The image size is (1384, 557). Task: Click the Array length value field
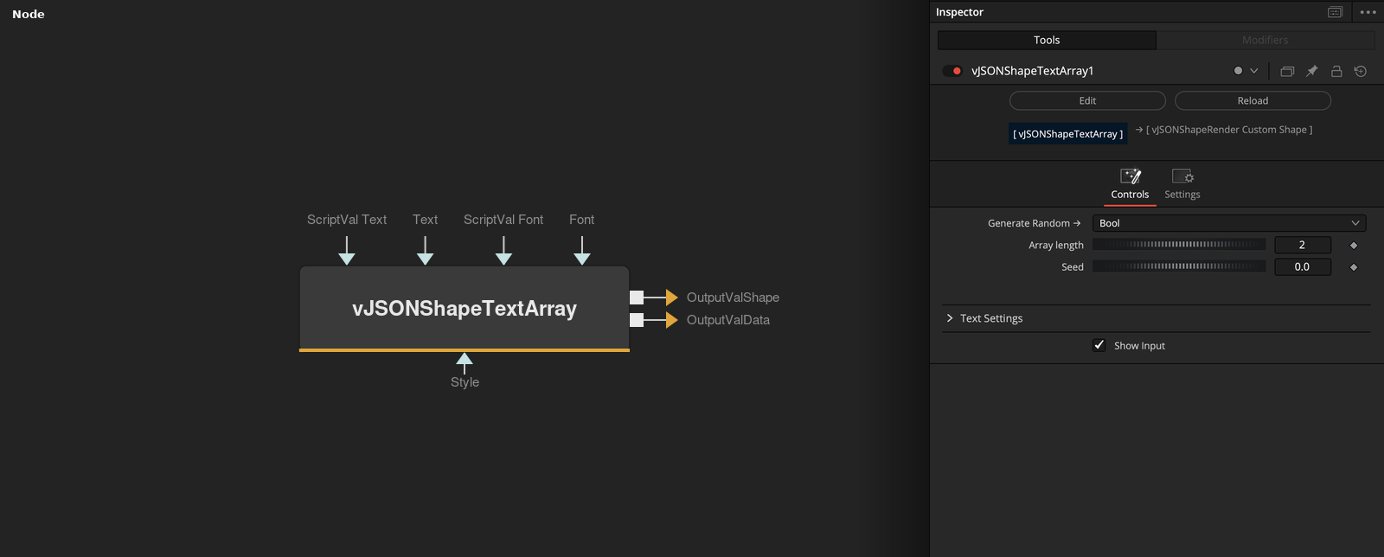1303,245
